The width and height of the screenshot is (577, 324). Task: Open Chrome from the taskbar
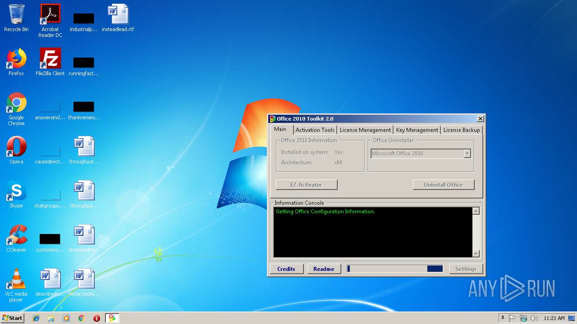(82, 318)
